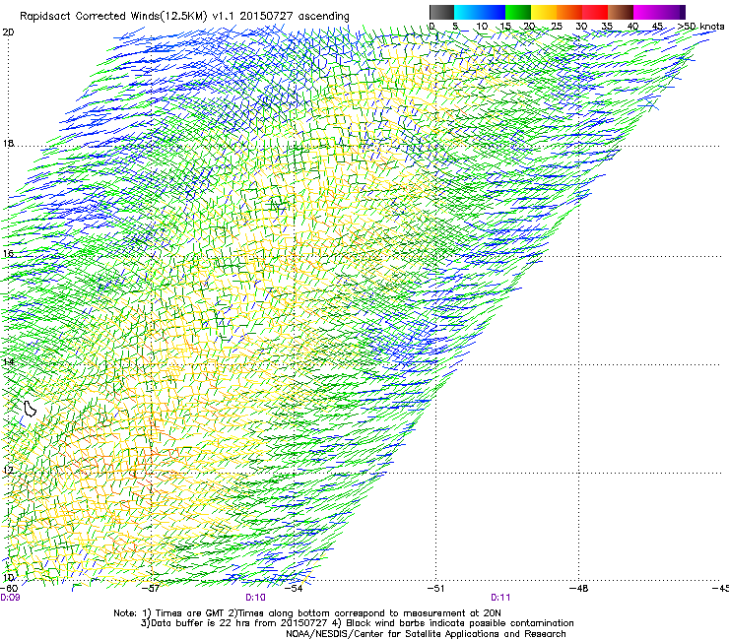Click the gray 0-5 knots legend swatch
The height and width of the screenshot is (640, 729).
441,12
